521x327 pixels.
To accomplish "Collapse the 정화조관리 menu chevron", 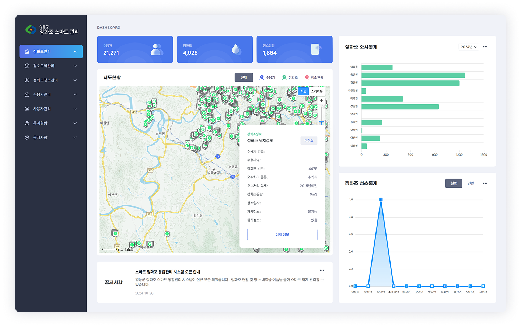I will 75,52.
